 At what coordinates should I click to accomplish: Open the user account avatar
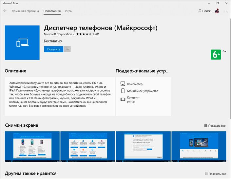217,11
